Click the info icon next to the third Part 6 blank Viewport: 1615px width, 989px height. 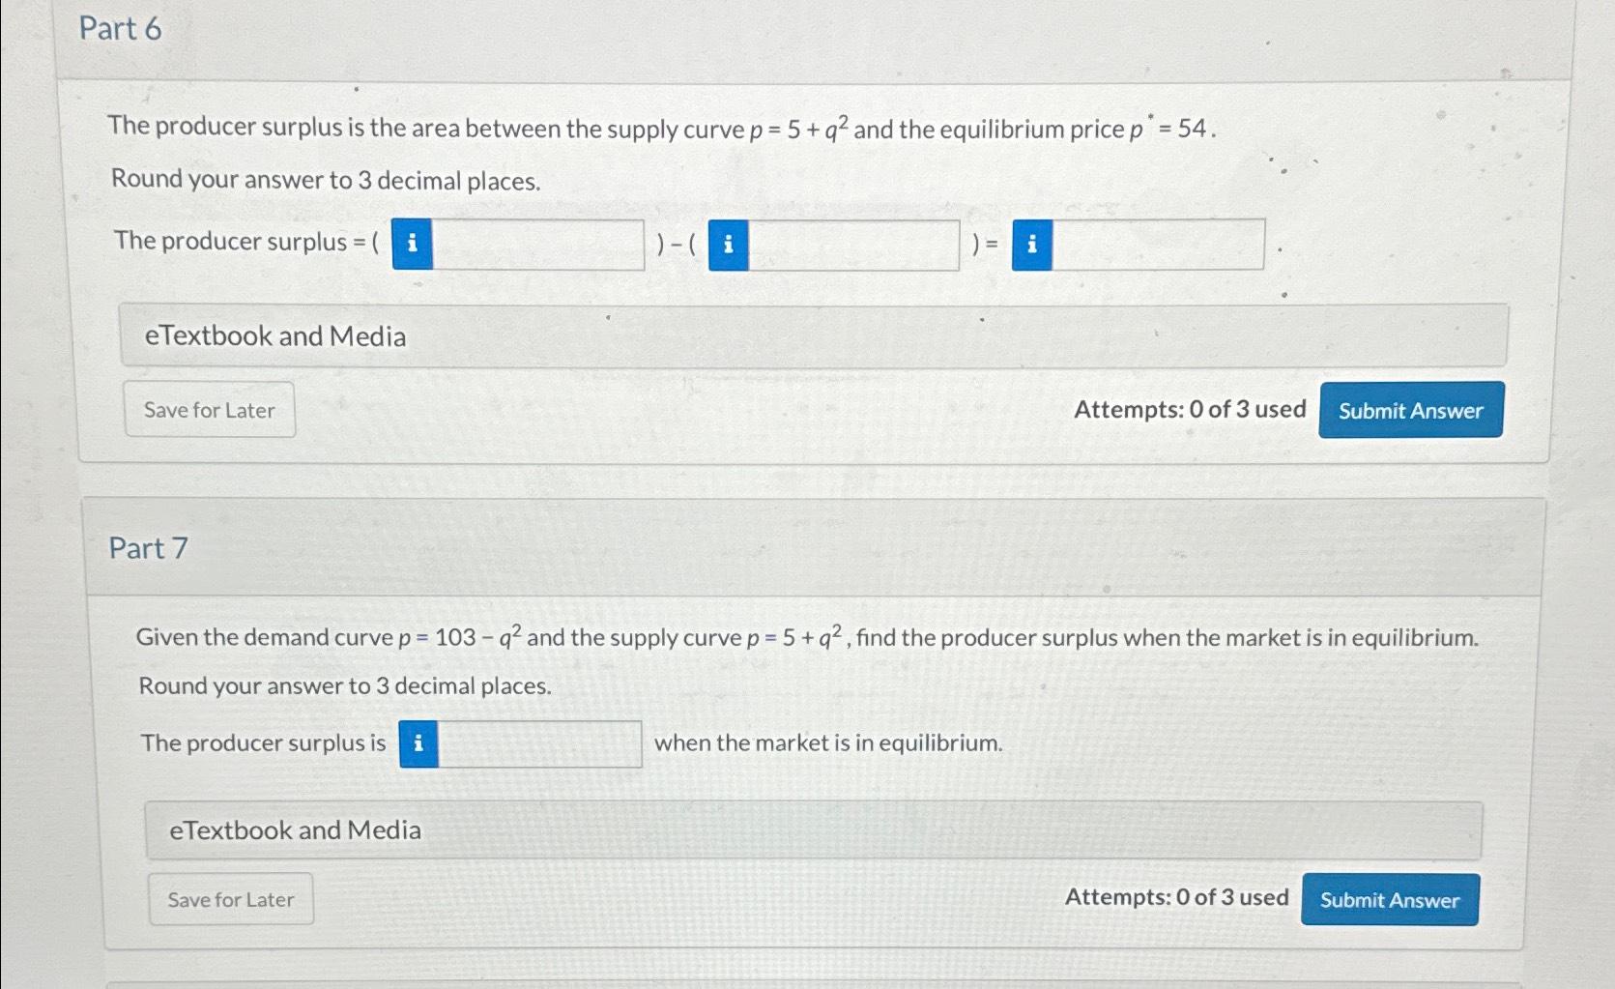(x=1030, y=245)
